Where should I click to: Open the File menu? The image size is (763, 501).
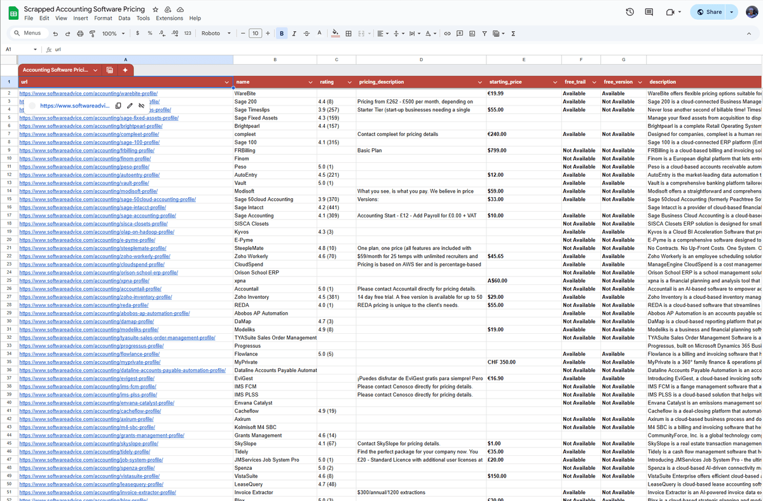(x=29, y=18)
